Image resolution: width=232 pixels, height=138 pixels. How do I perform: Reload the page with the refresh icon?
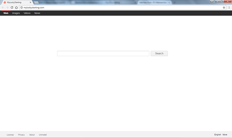pos(12,8)
